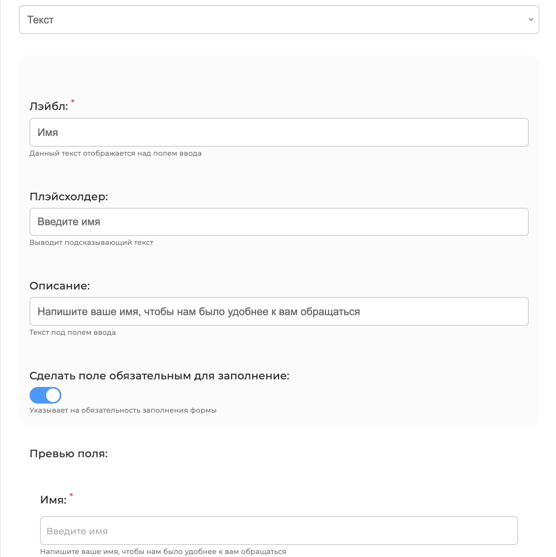556x557 pixels.
Task: Click the Описание: field label
Action: click(x=60, y=286)
